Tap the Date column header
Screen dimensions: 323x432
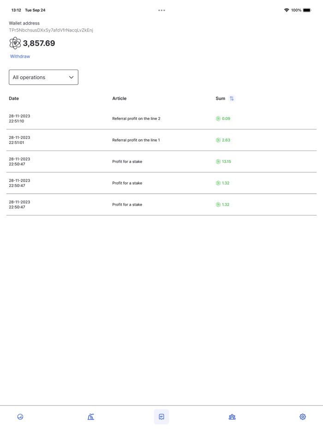click(14, 99)
